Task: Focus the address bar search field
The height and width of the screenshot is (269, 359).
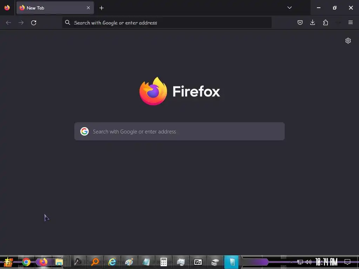Action: click(167, 23)
